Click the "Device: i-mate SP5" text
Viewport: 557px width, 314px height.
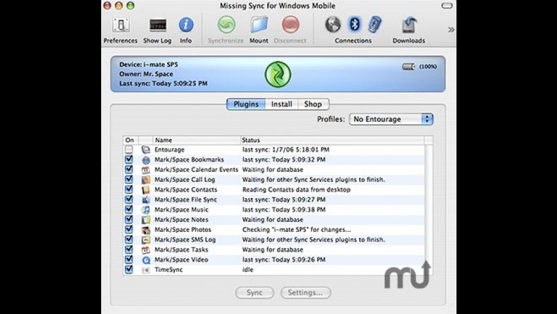tap(149, 65)
